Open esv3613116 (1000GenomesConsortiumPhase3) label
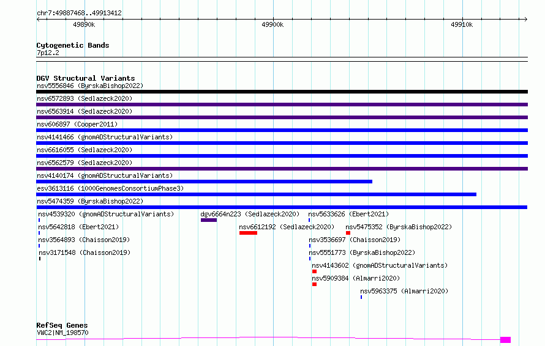The image size is (545, 346). (x=110, y=188)
